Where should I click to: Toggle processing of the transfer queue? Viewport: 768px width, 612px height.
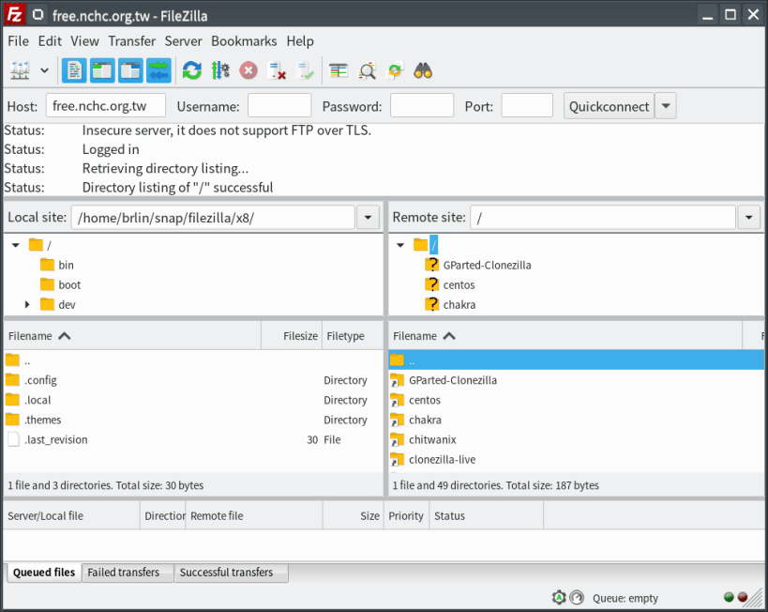point(220,70)
